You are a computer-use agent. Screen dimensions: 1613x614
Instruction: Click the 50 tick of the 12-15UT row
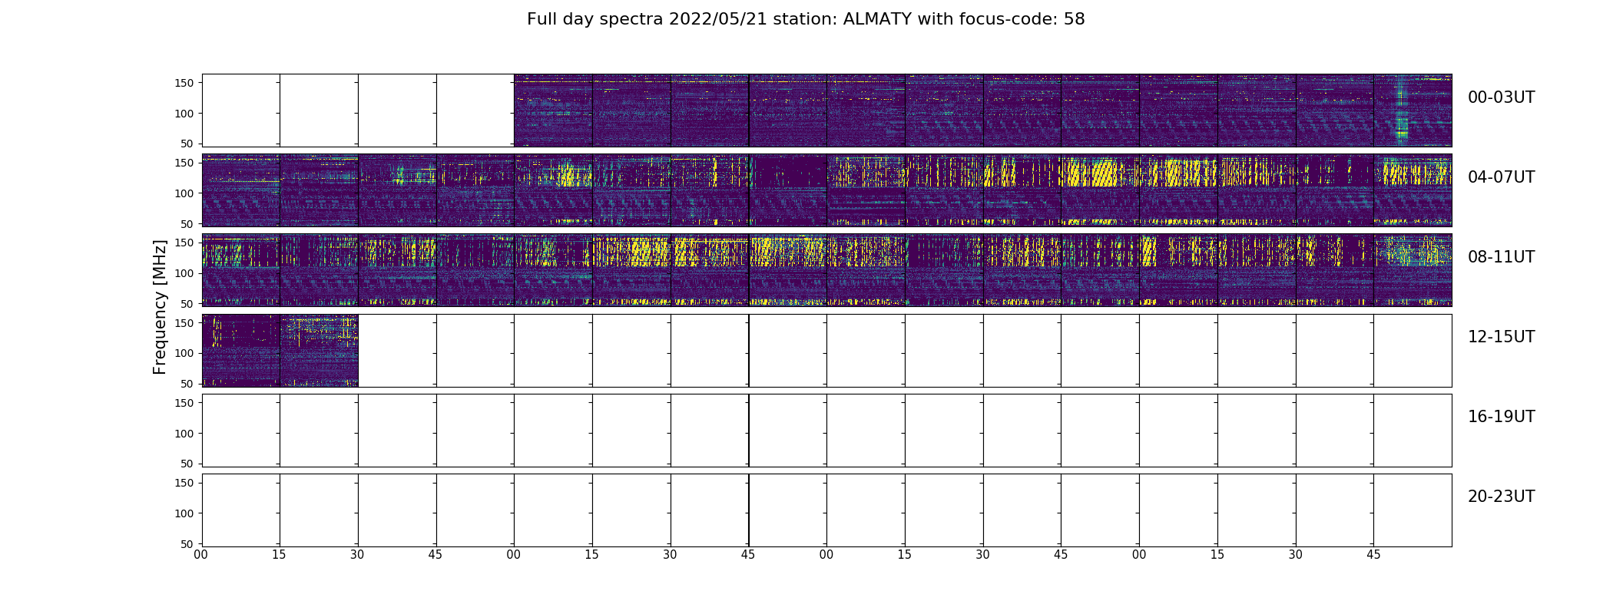(x=188, y=384)
